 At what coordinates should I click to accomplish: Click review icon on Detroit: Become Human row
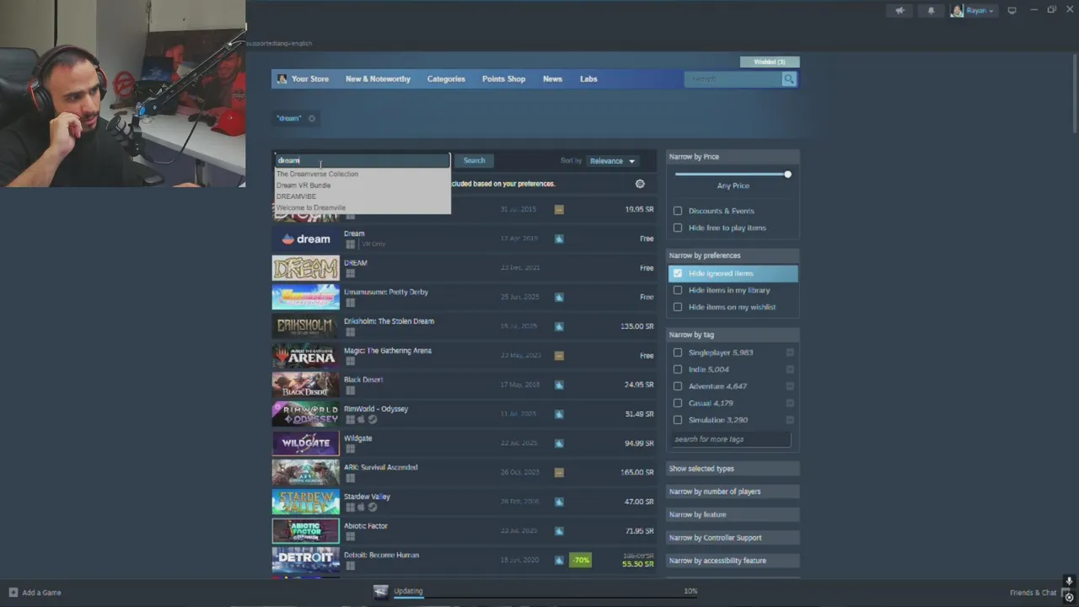[559, 560]
